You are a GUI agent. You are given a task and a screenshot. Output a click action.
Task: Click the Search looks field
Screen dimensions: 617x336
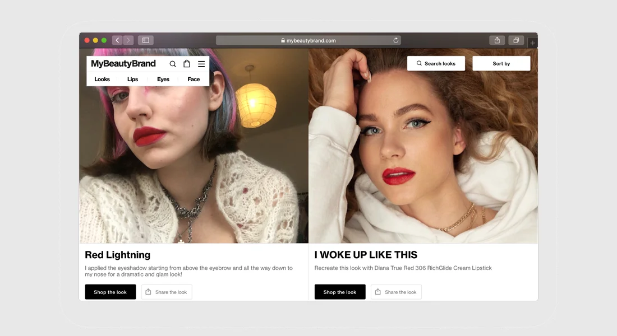tap(436, 63)
